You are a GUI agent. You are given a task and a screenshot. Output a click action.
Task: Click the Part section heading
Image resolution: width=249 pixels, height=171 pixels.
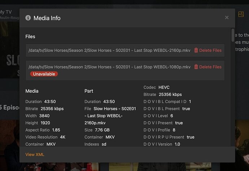coord(89,91)
